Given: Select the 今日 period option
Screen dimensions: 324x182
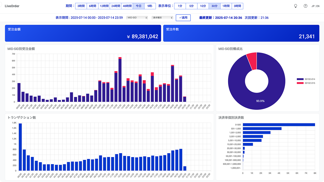Looking at the screenshot, I should tap(138, 6).
